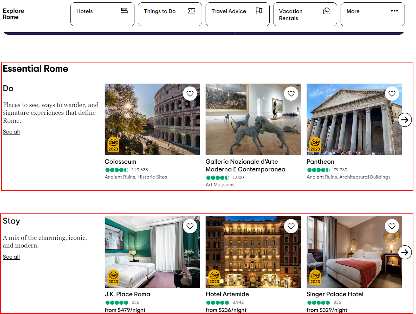Favorite the Singer Palace Hotel
This screenshot has width=416, height=314.
pos(392,226)
